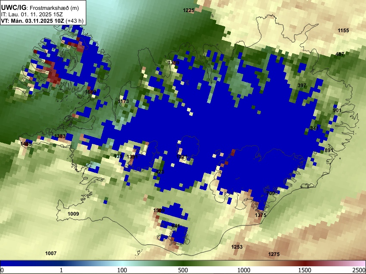Click the 1669 label in the Westfjords area
The image size is (366, 274).
tap(90, 92)
